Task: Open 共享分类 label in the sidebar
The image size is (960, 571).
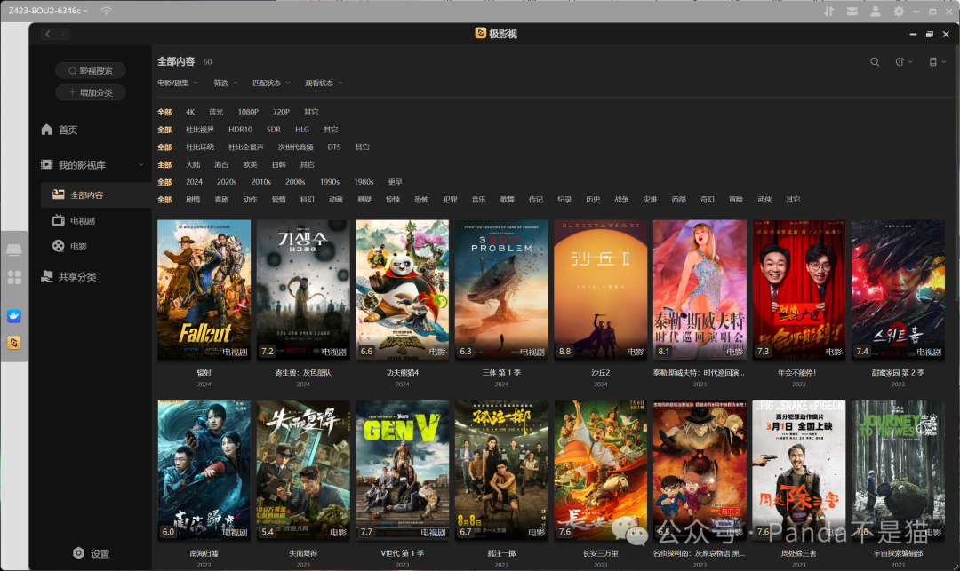Action: 77,276
